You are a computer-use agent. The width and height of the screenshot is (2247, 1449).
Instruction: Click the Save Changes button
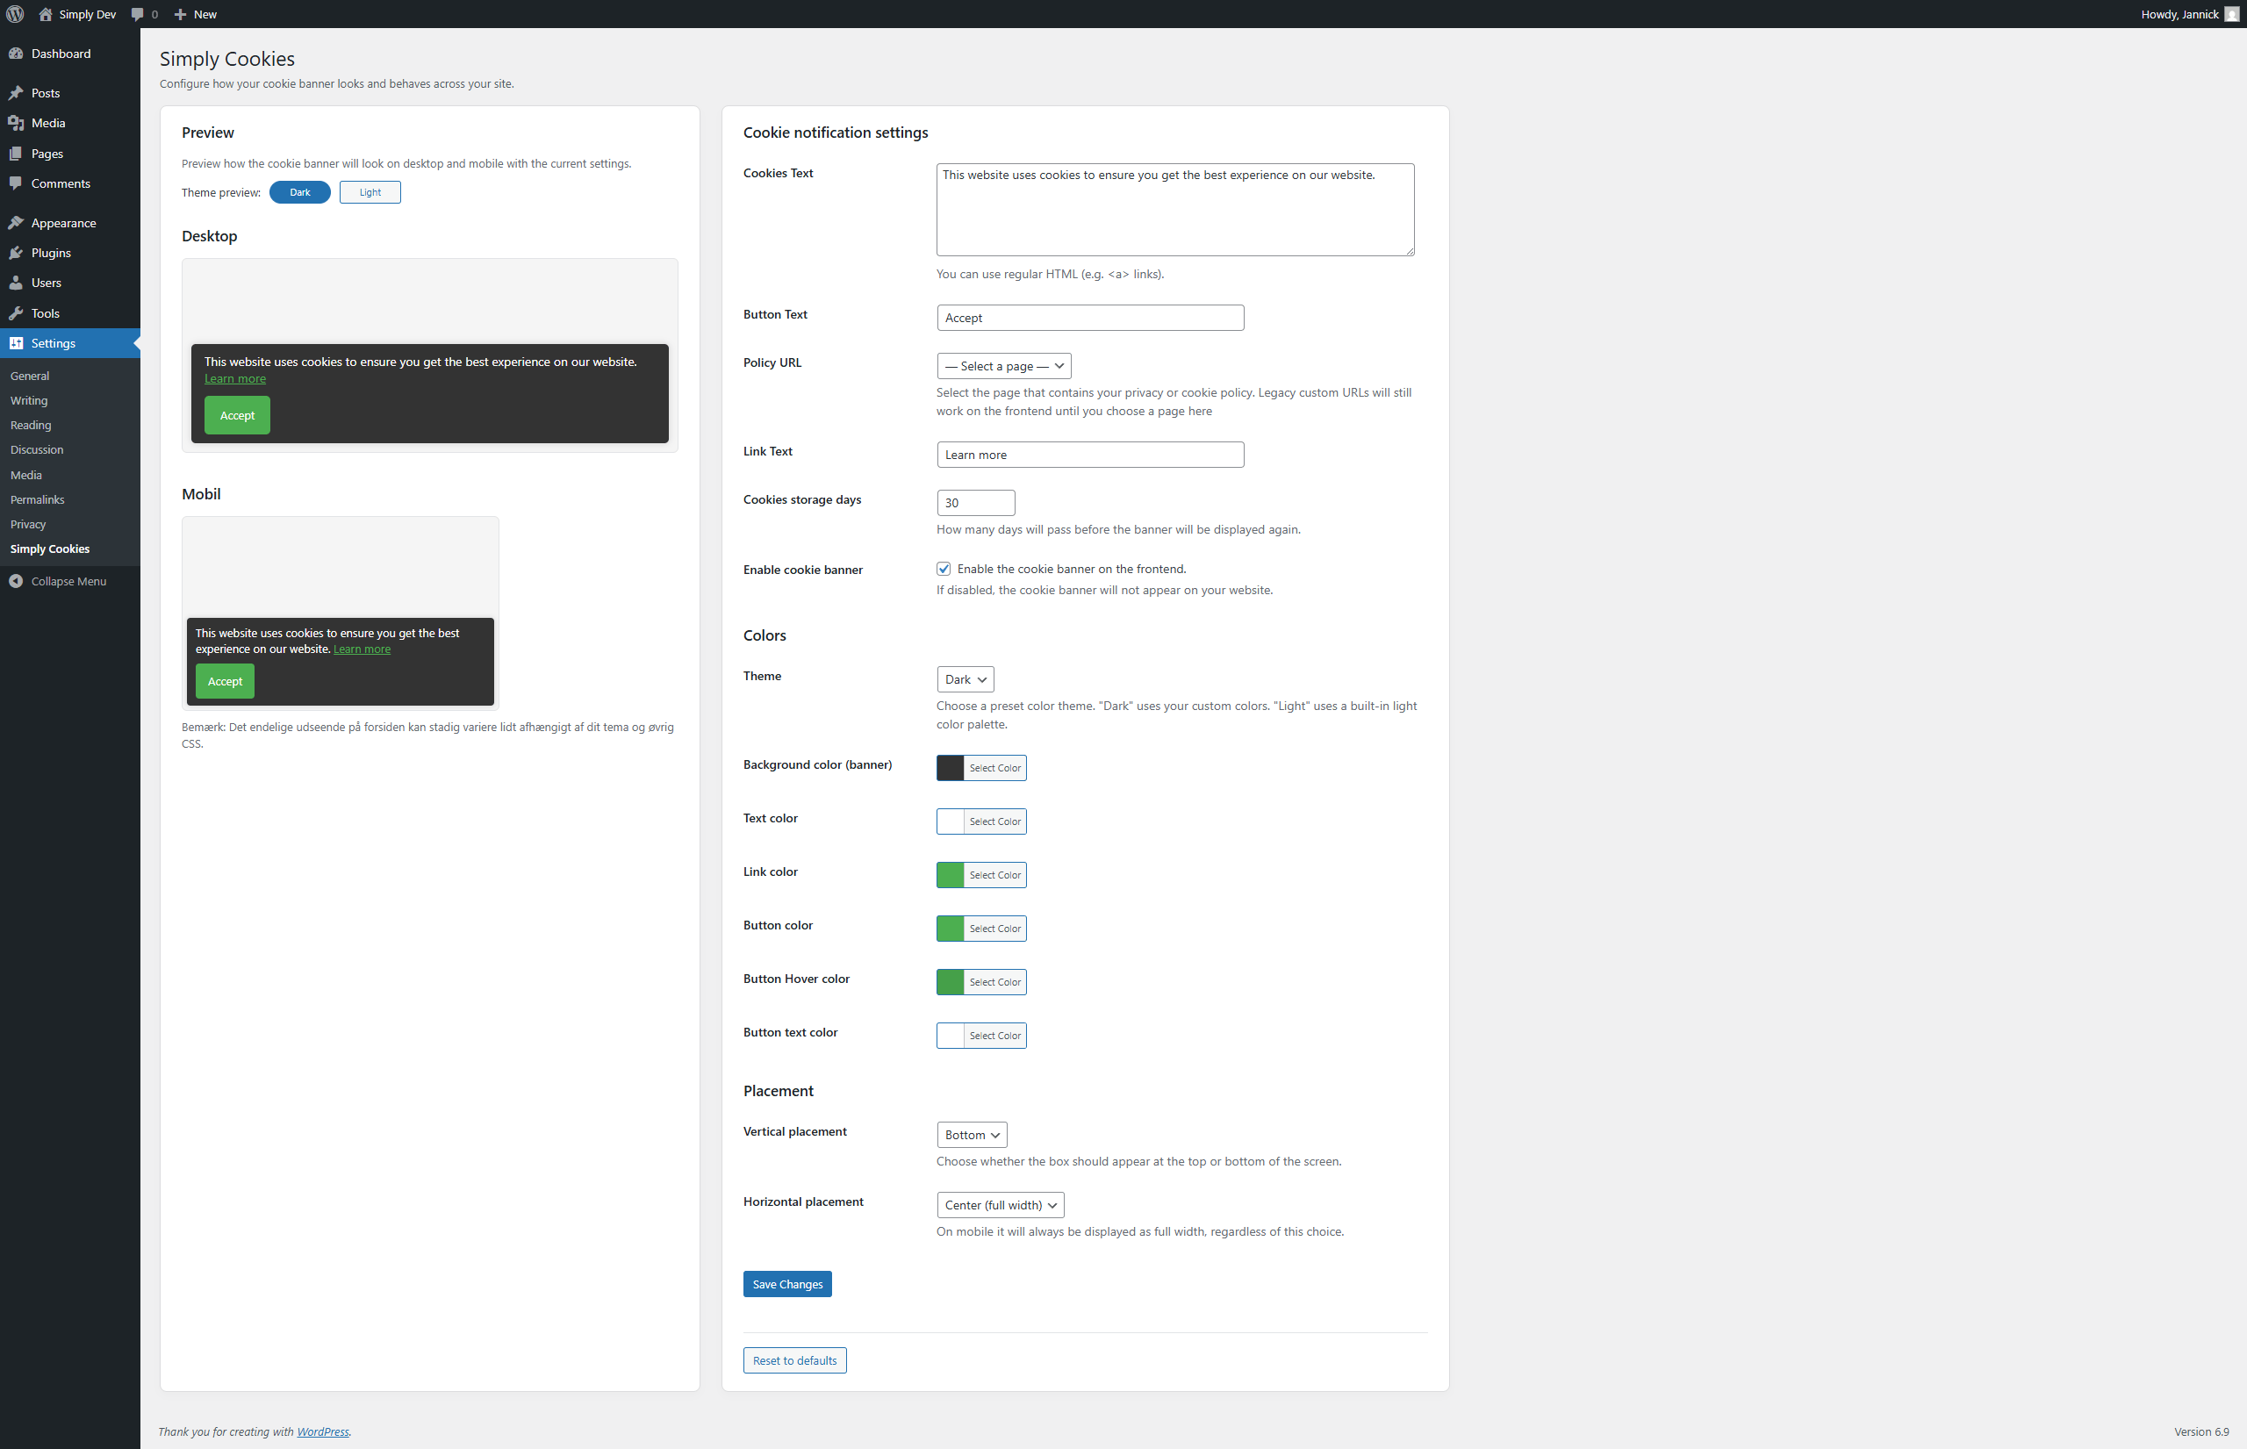(x=786, y=1284)
